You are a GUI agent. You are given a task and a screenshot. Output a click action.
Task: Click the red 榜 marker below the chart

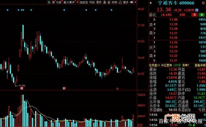click(x=22, y=89)
